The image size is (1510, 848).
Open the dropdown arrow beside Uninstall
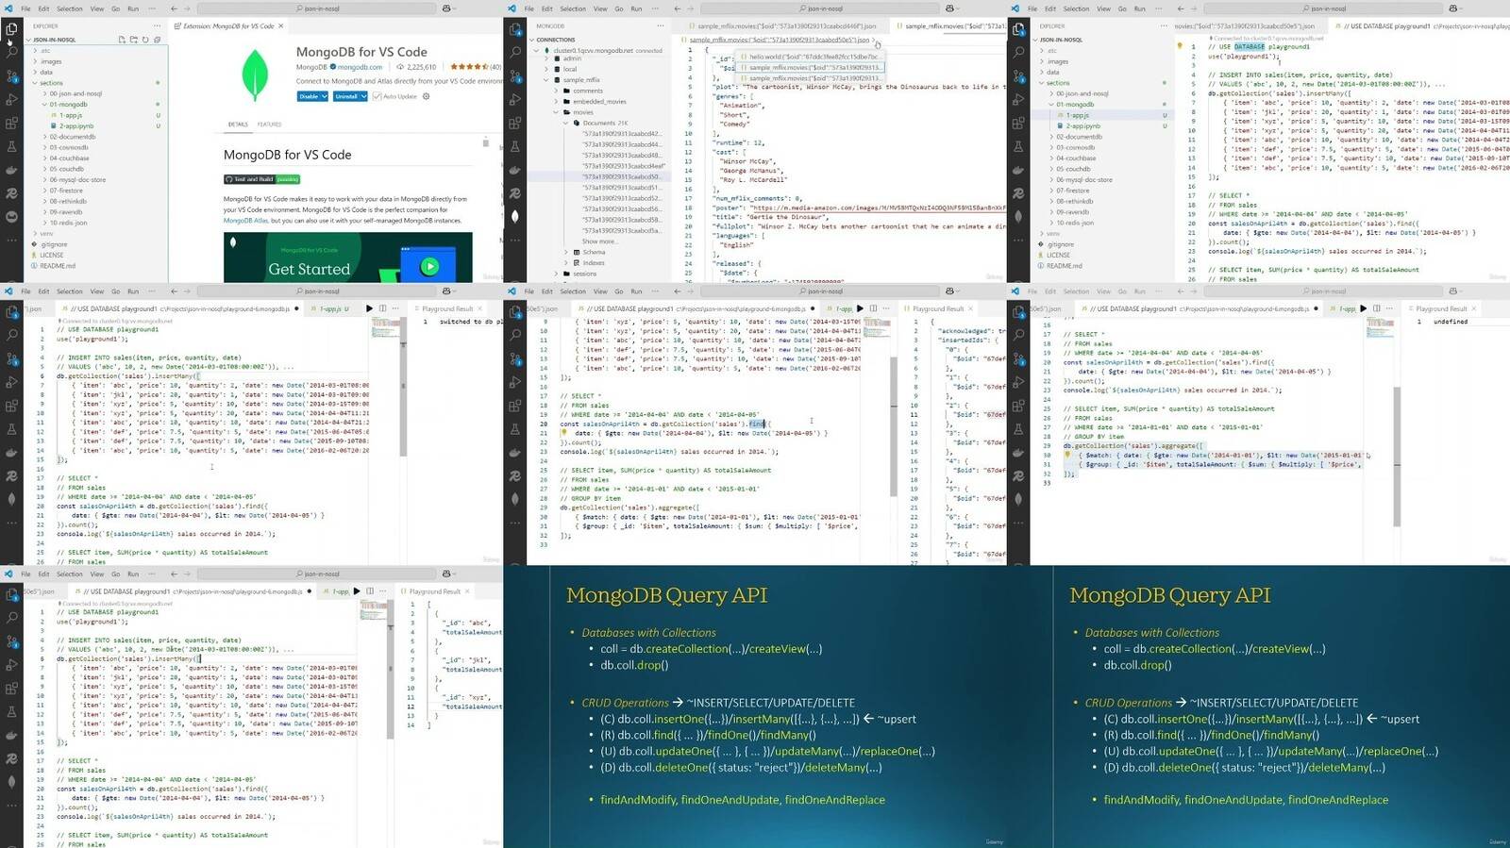pos(362,96)
